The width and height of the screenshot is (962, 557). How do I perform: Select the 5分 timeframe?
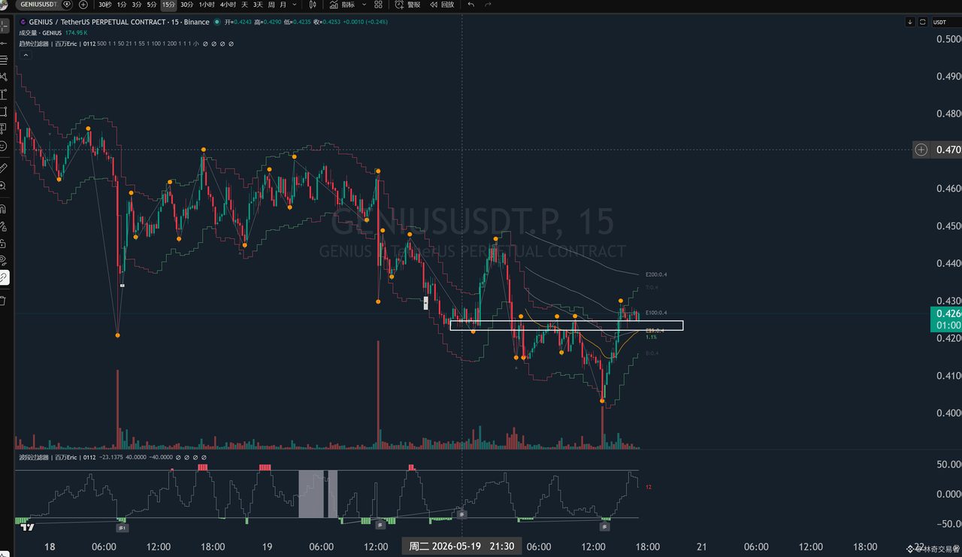pyautogui.click(x=152, y=5)
